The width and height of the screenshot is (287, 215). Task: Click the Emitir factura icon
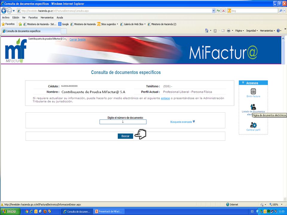point(253,91)
